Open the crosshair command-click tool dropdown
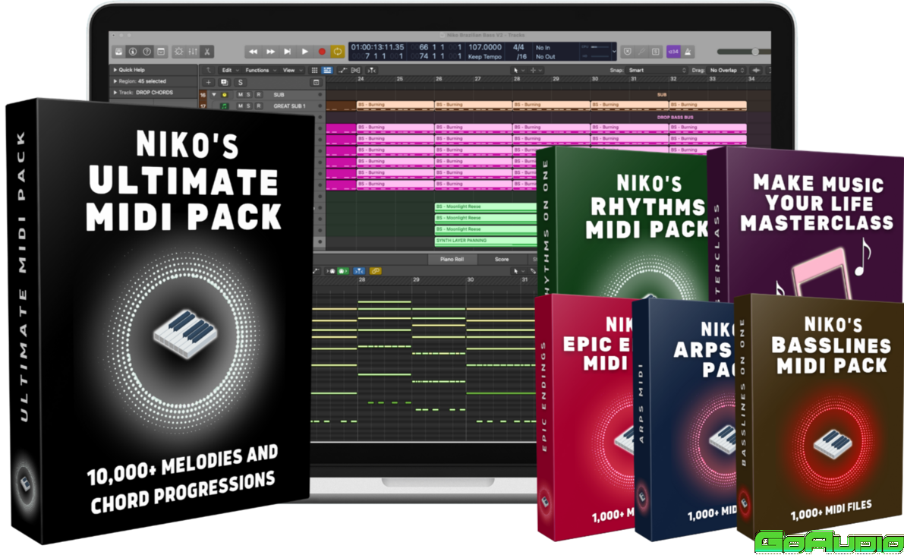The height and width of the screenshot is (555, 904). click(535, 71)
